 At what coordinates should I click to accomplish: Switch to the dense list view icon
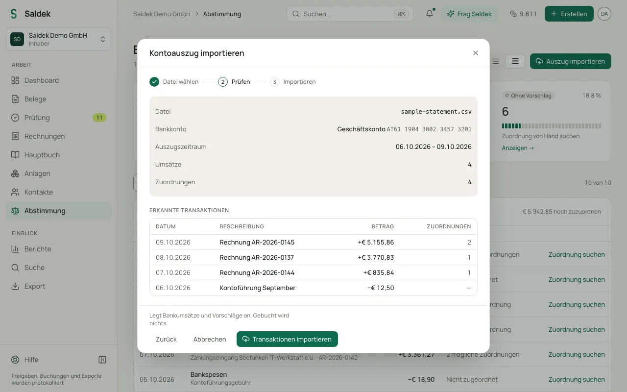point(515,61)
